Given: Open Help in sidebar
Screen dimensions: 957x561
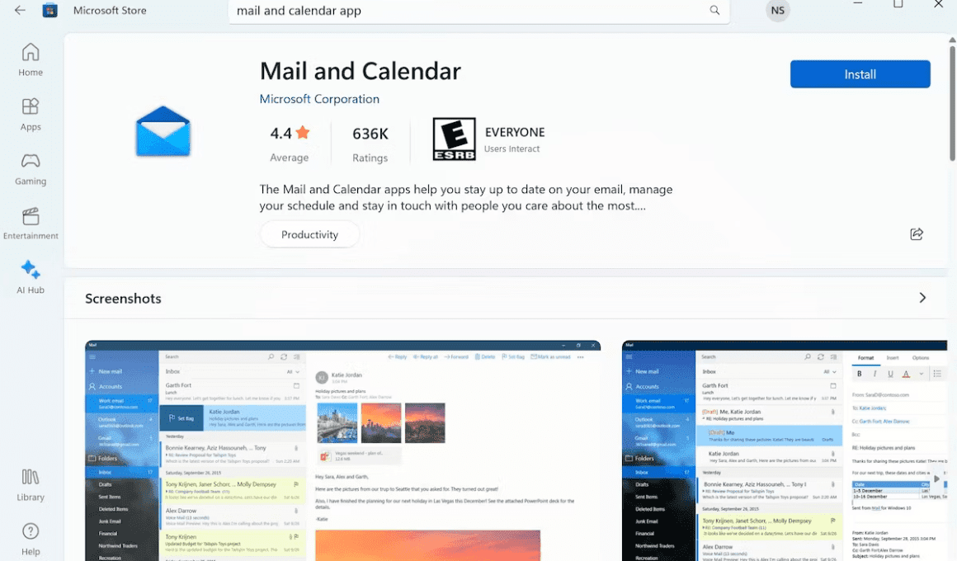Looking at the screenshot, I should point(31,539).
